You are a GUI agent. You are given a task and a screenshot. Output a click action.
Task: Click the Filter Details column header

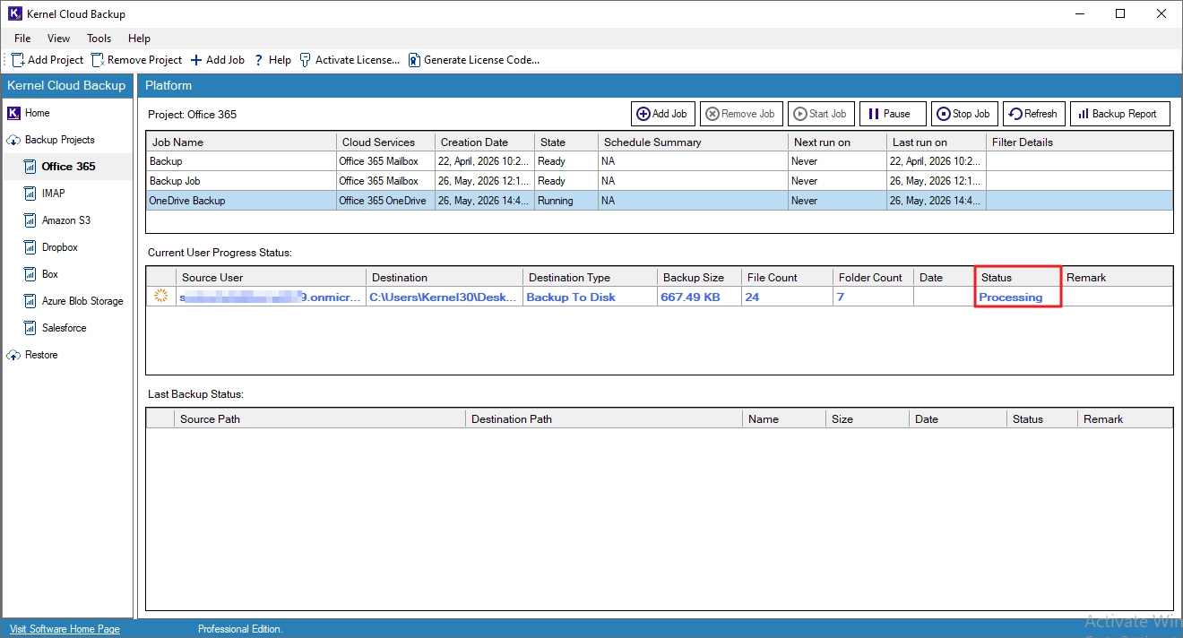pos(1079,142)
